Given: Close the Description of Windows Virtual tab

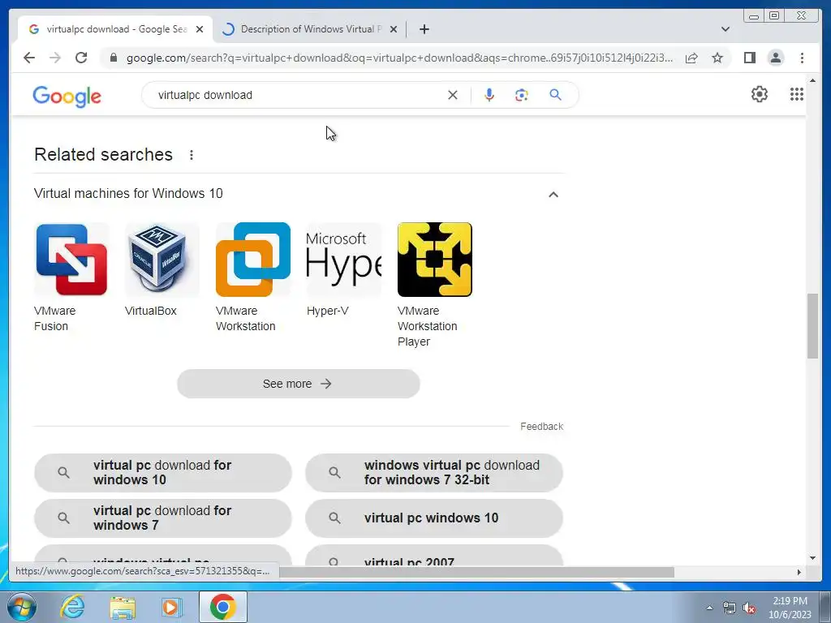Looking at the screenshot, I should [x=394, y=29].
